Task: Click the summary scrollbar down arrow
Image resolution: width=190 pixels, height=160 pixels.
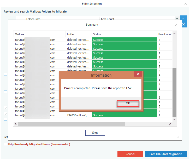Action: click(x=175, y=119)
